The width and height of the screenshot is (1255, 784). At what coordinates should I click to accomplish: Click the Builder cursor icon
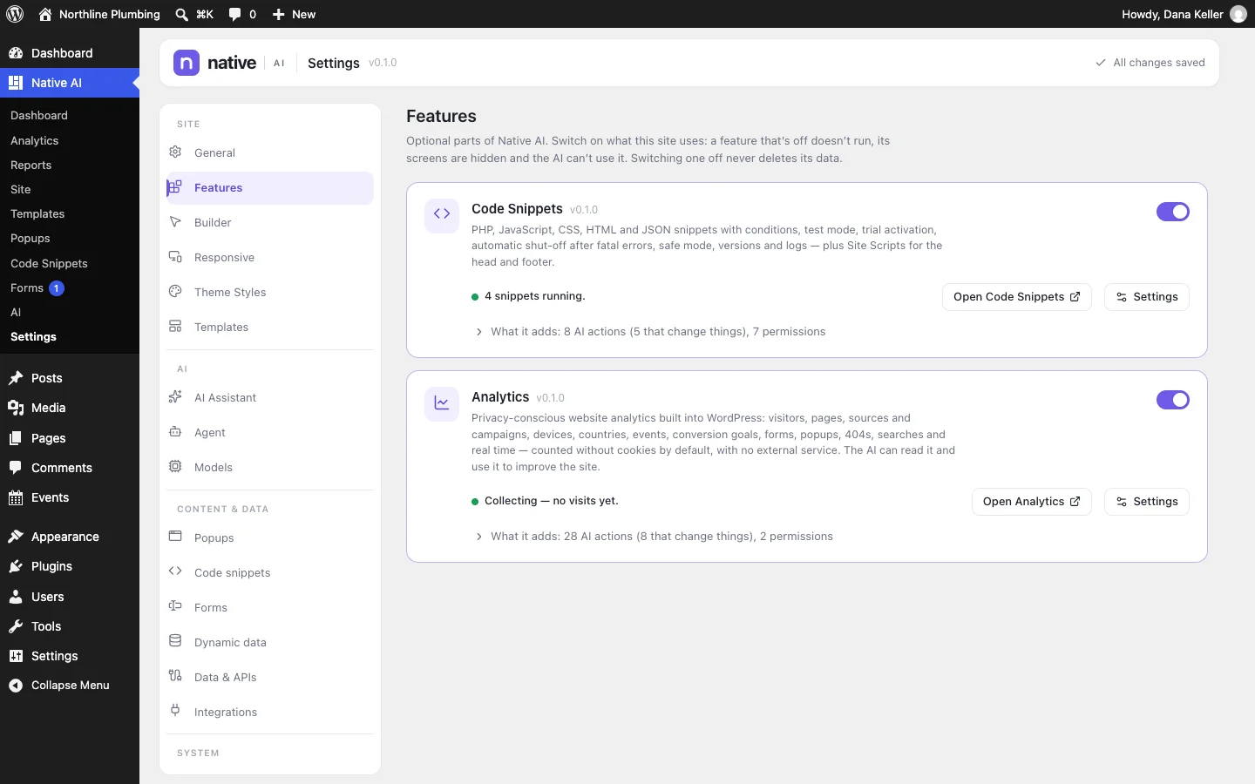[175, 222]
